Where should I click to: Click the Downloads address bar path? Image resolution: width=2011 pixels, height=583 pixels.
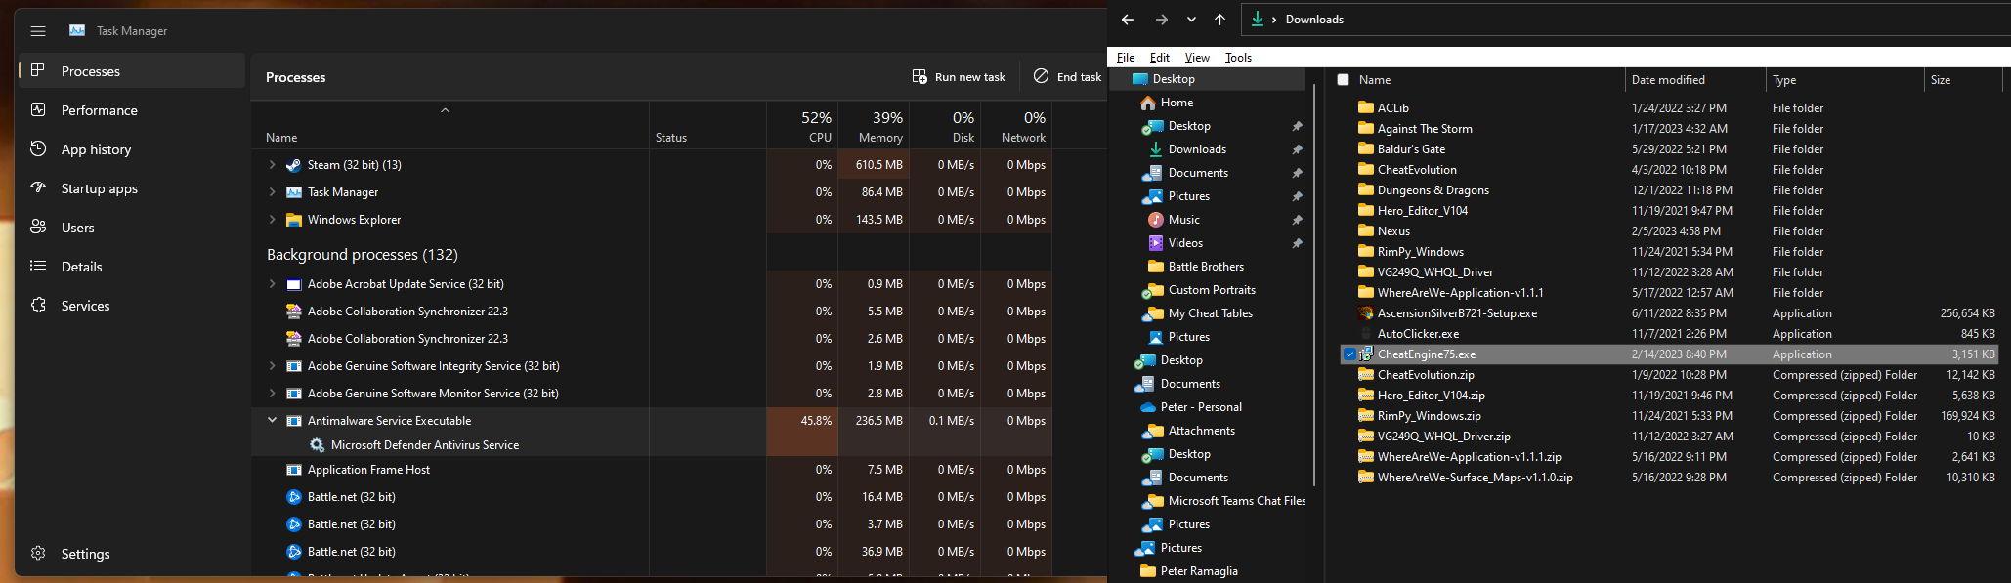[x=1314, y=20]
